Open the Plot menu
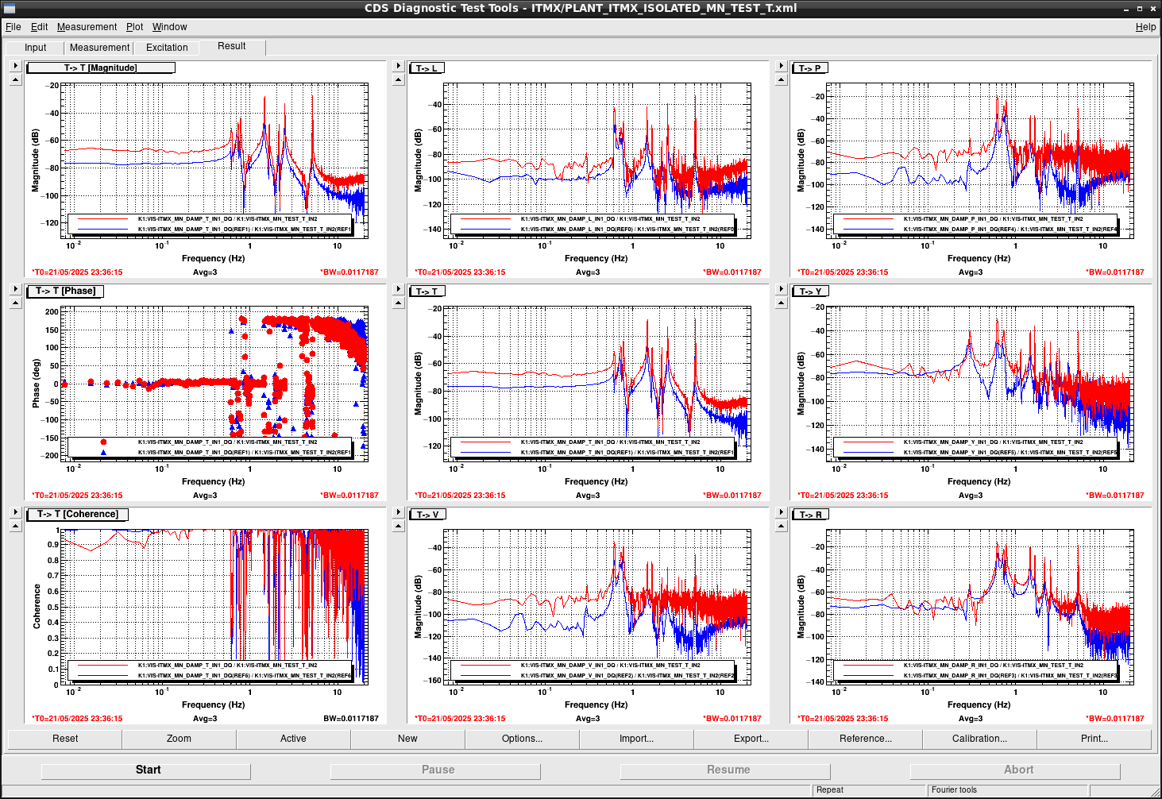Viewport: 1162px width, 799px height. pyautogui.click(x=134, y=27)
